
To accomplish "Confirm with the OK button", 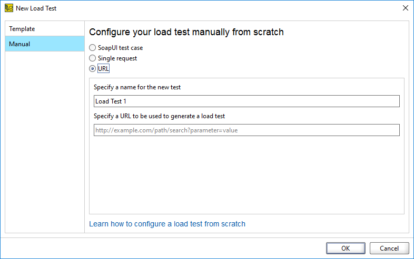I will 346,248.
